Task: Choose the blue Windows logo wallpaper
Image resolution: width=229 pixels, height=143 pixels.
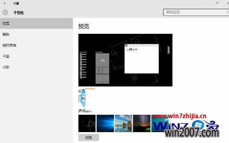Action: pyautogui.click(x=105, y=123)
